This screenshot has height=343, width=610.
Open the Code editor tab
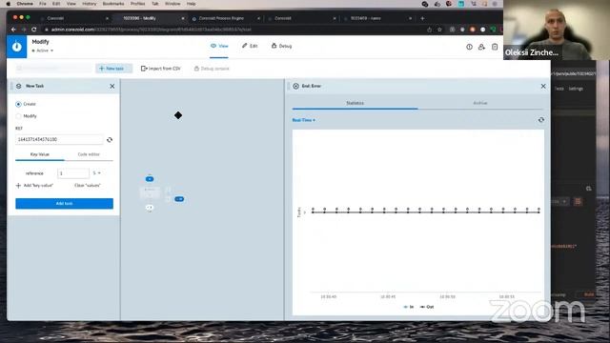click(89, 154)
